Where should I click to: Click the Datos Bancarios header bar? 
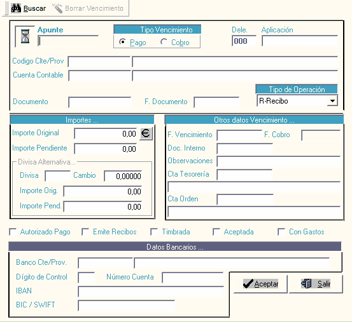[175, 247]
